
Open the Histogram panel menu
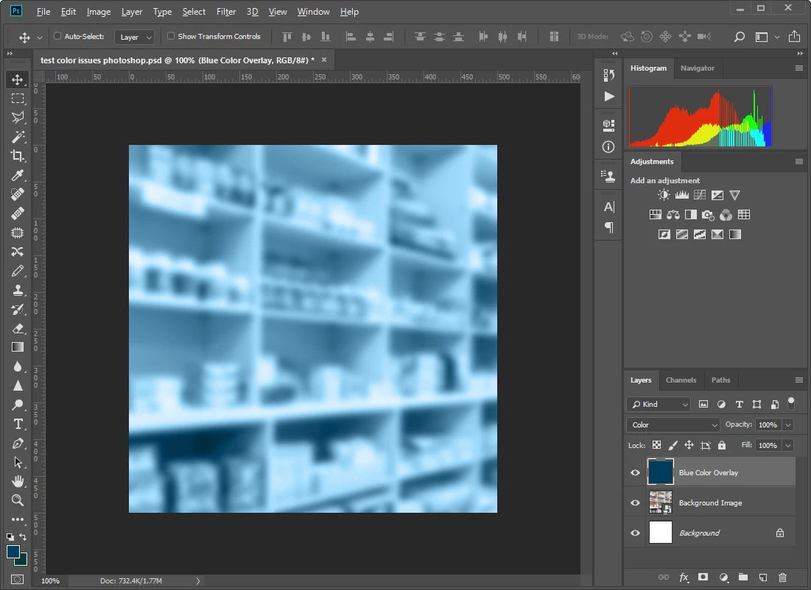[798, 68]
